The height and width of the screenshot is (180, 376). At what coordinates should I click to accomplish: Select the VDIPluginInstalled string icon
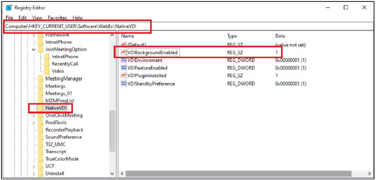pos(124,75)
